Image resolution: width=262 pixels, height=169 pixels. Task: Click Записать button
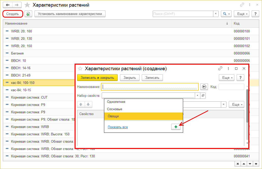152,78
